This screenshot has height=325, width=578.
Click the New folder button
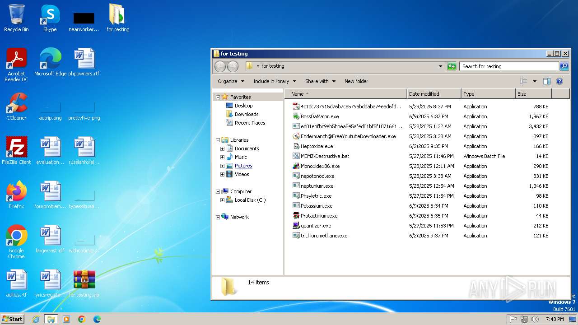[x=356, y=81]
